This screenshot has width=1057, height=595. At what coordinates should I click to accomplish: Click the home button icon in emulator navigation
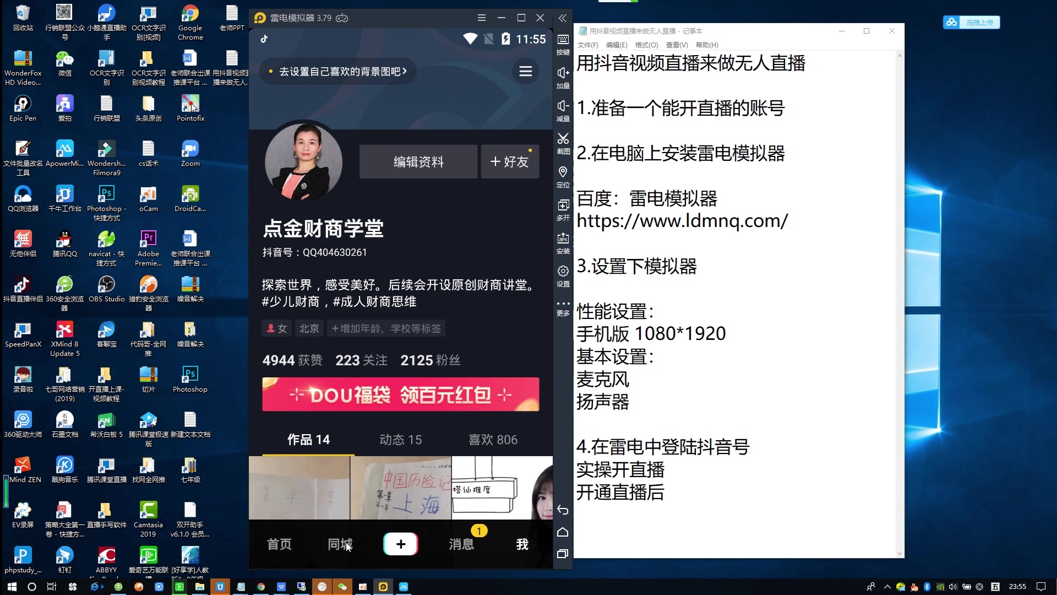click(563, 532)
